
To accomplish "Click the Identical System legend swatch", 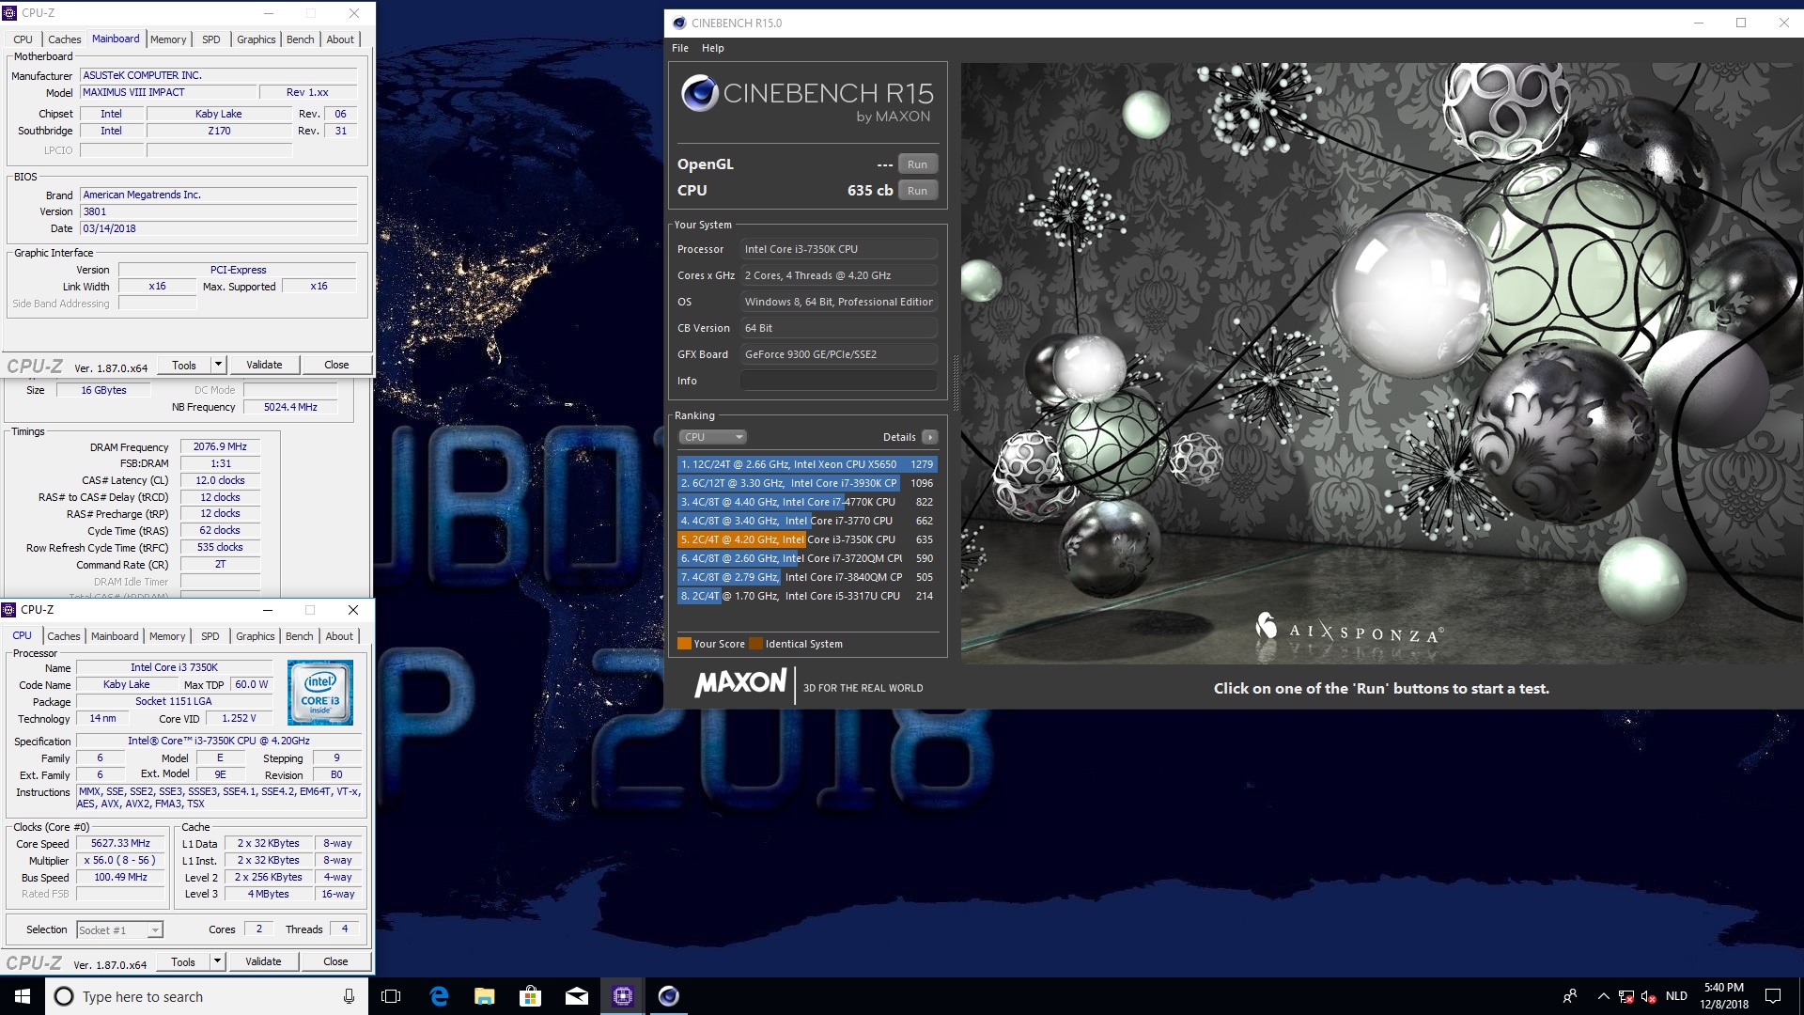I will point(756,644).
